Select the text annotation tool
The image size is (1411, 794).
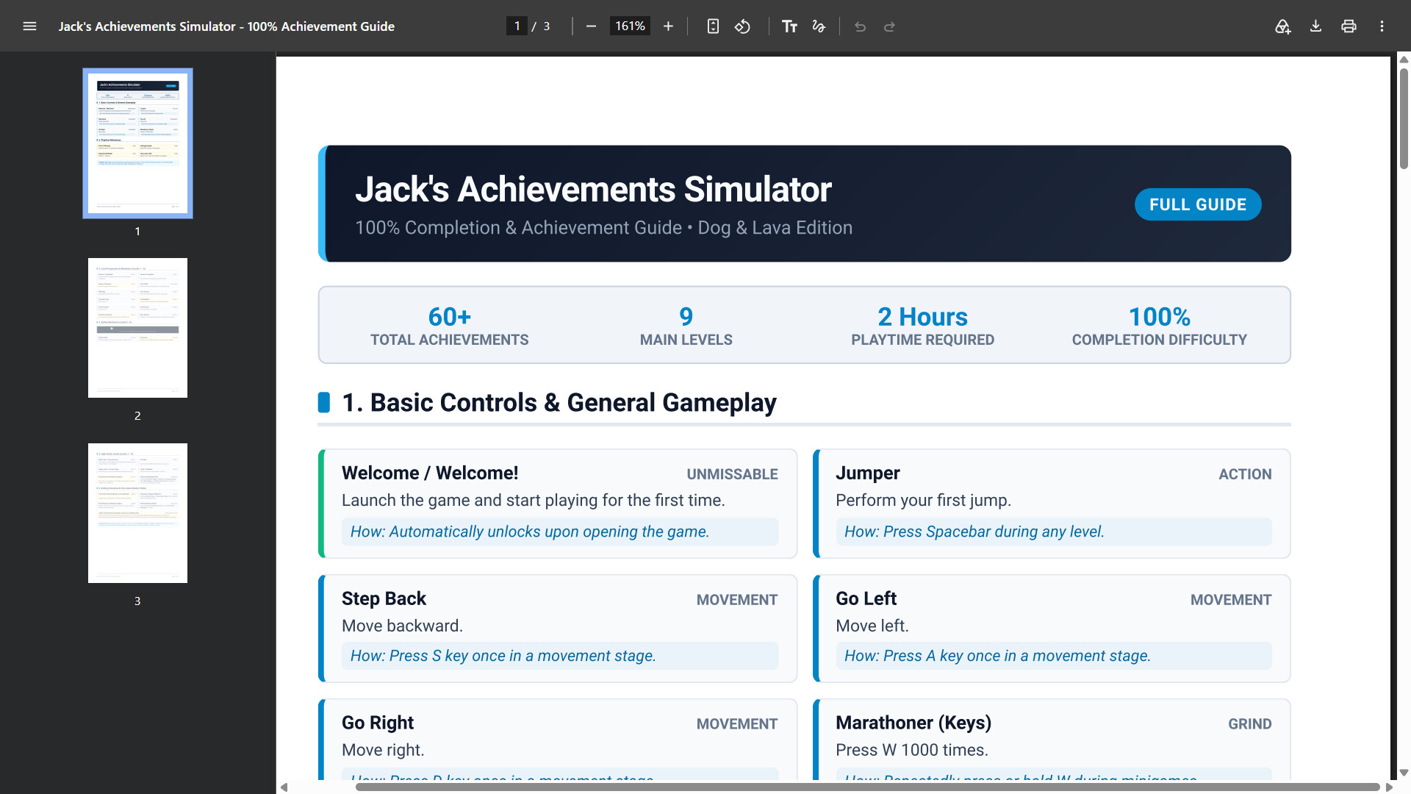click(789, 26)
